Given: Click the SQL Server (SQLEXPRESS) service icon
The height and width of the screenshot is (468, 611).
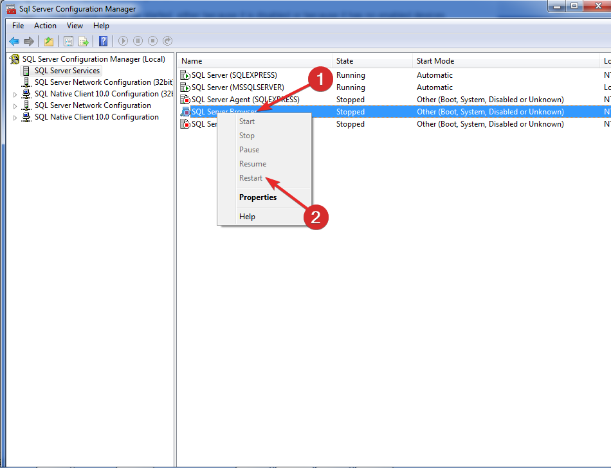Looking at the screenshot, I should (185, 75).
